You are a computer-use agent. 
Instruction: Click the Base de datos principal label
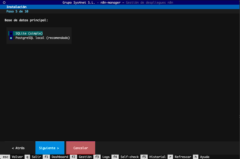(x=26, y=20)
